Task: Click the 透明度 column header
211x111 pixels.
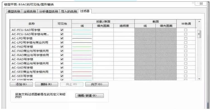Action: coord(124,26)
